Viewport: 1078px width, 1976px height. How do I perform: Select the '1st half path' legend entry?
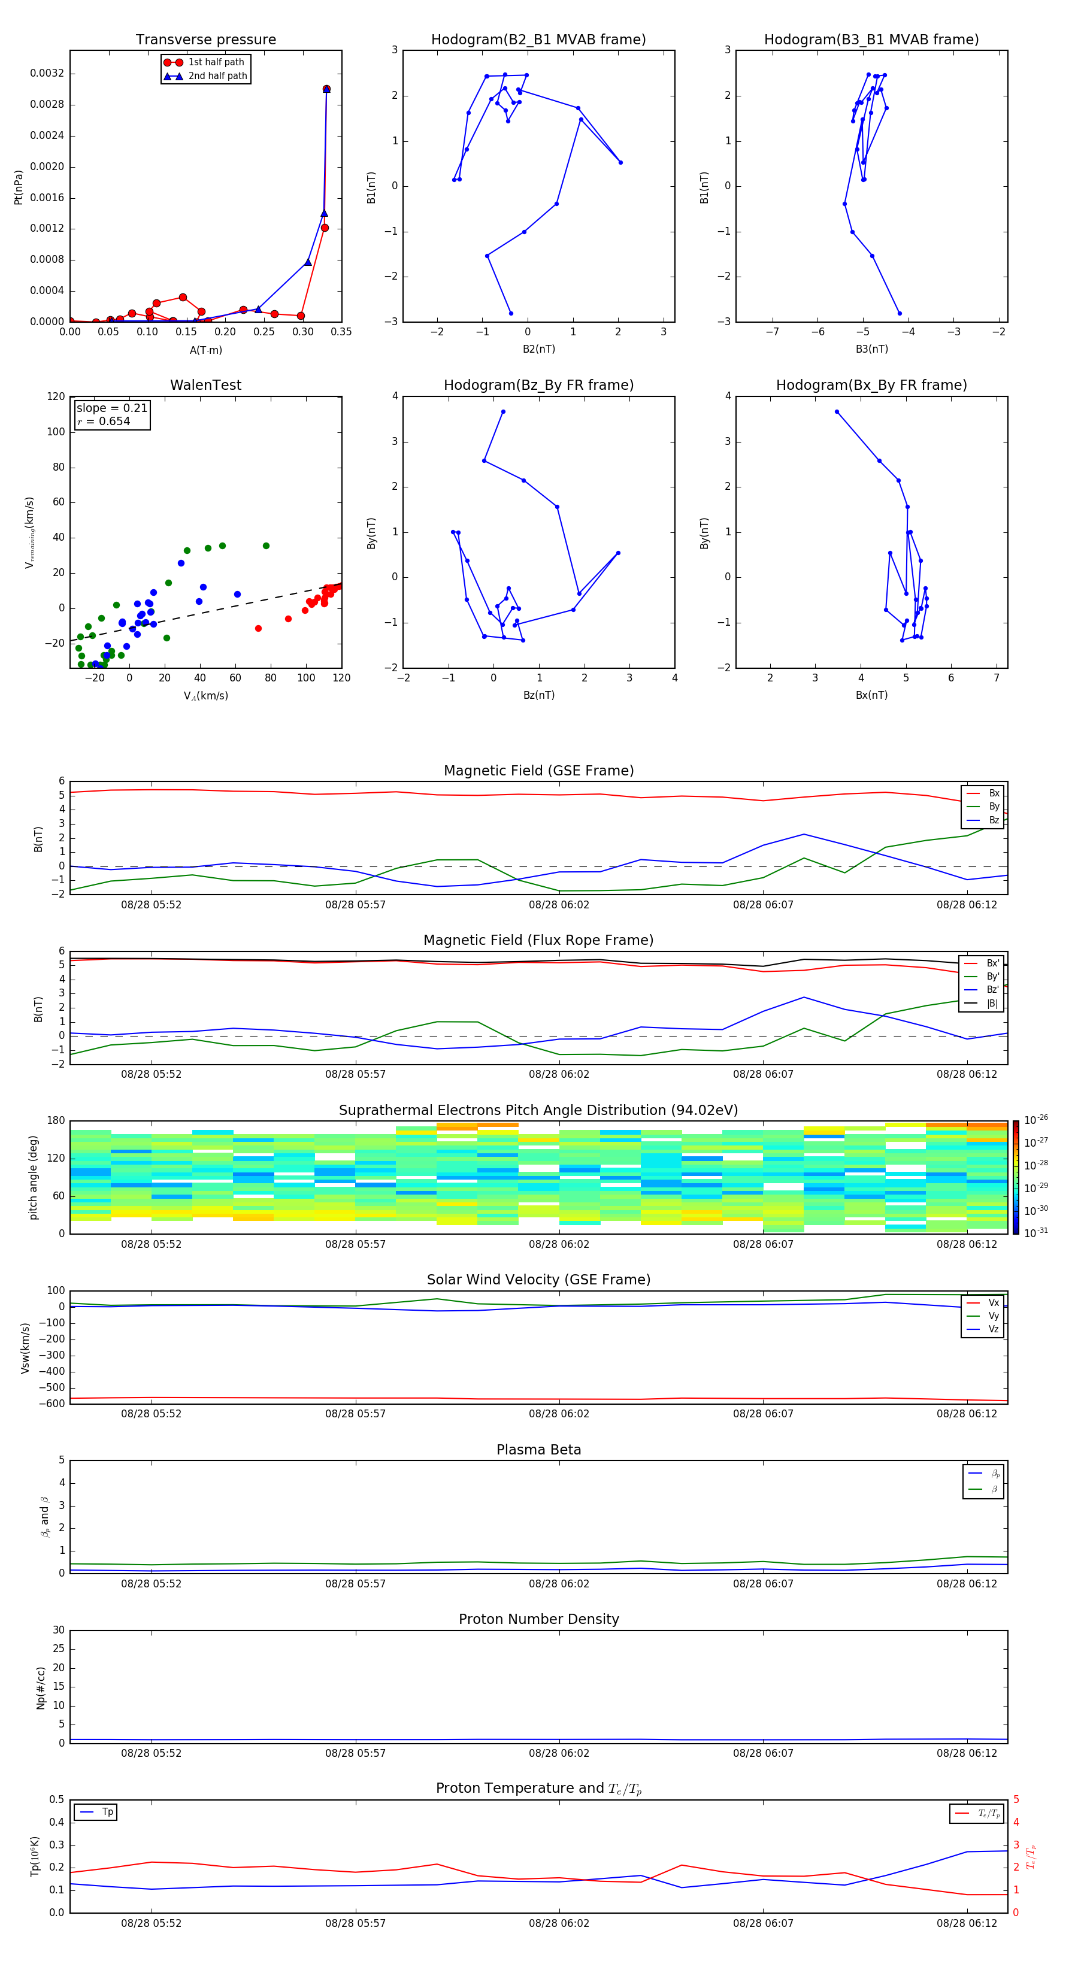[205, 62]
